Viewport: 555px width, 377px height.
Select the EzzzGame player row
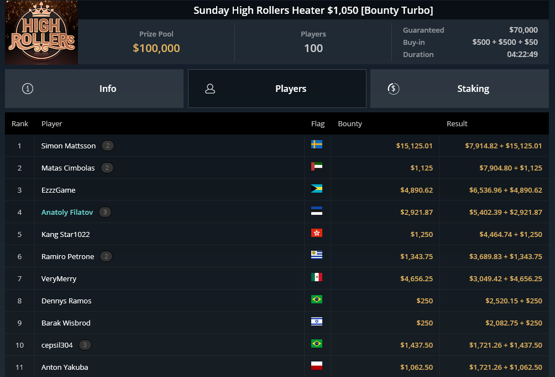[277, 190]
